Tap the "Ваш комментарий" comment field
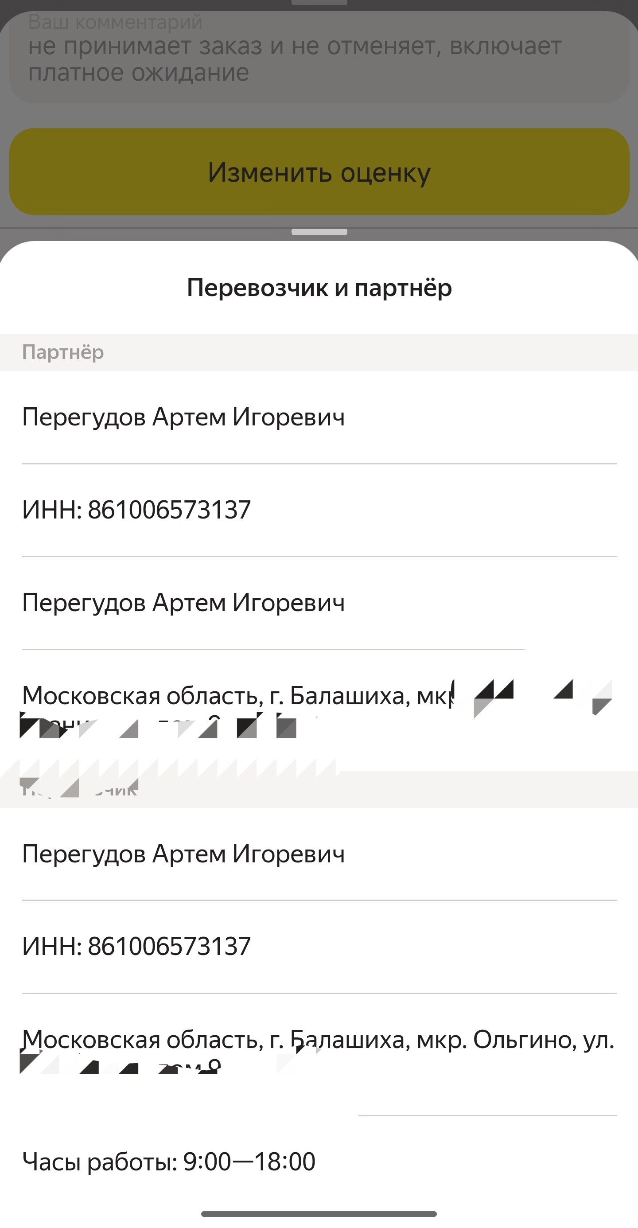Viewport: 638px width, 1228px height. [319, 56]
